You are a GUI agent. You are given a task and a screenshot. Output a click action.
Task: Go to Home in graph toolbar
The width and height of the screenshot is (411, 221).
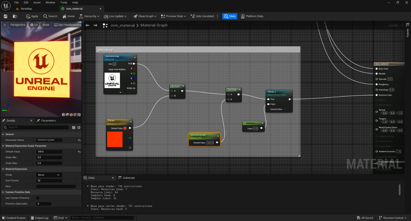pos(69,16)
